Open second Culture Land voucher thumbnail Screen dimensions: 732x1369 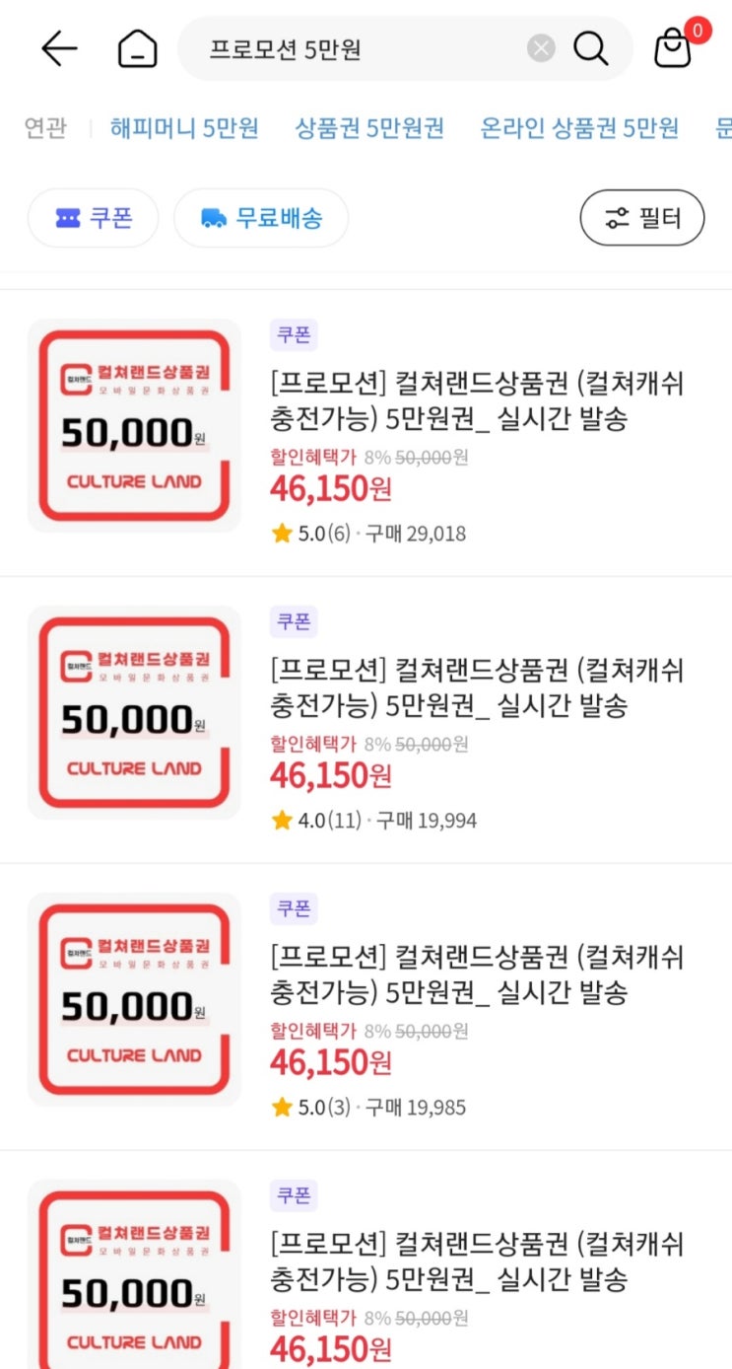(x=134, y=712)
